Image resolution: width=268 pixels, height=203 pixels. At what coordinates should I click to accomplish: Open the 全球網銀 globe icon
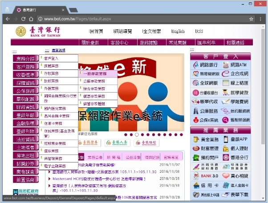click(195, 83)
